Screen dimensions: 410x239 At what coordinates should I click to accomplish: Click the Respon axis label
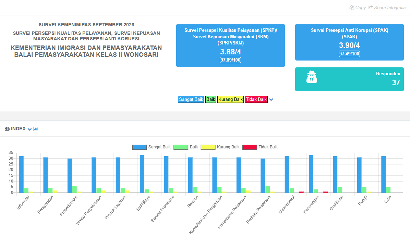pyautogui.click(x=193, y=201)
